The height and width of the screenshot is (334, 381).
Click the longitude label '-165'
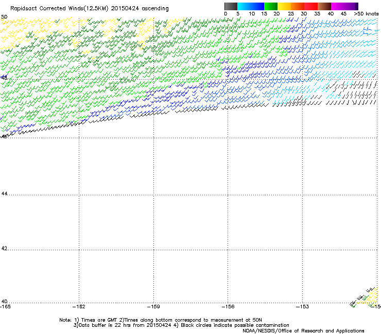(x=5, y=307)
